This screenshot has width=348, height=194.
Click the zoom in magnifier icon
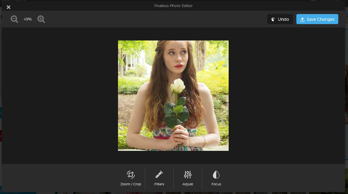pos(41,19)
